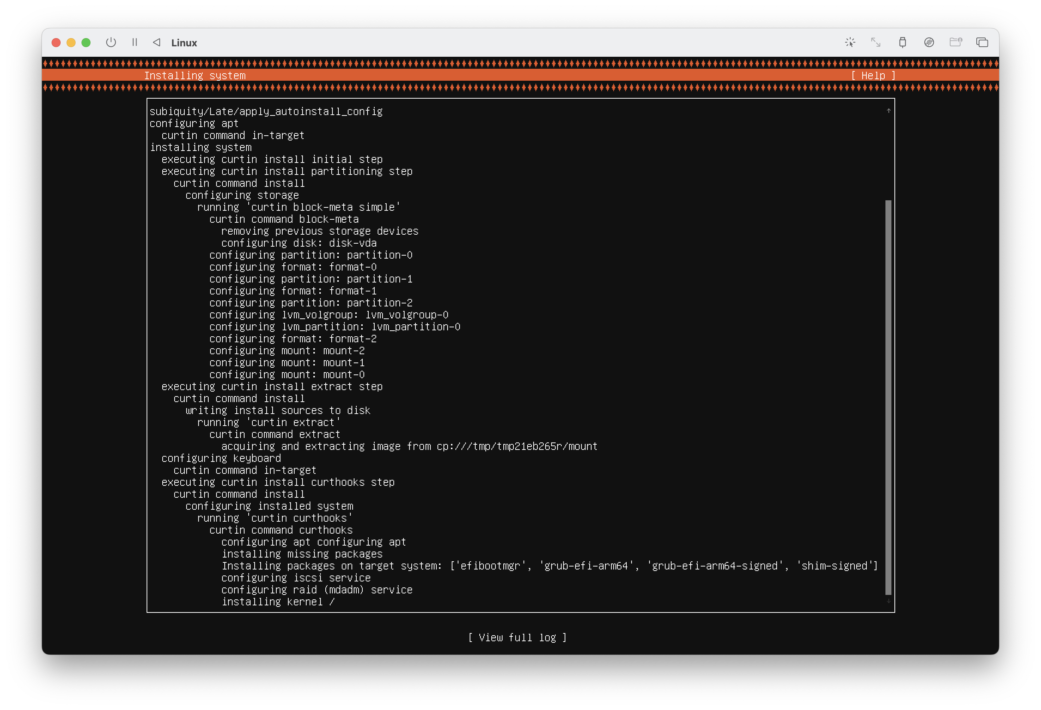
Task: Click "running 'curtin curthooks'" line
Action: click(x=274, y=518)
